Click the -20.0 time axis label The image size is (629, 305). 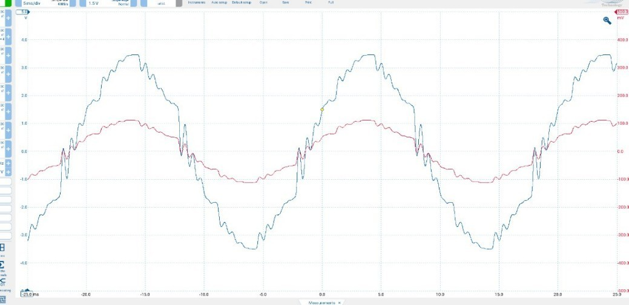pyautogui.click(x=85, y=294)
